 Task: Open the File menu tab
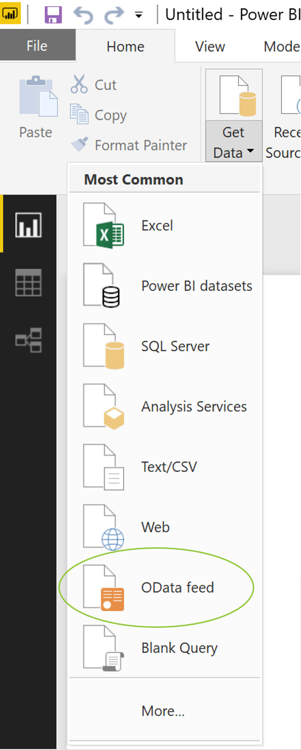pyautogui.click(x=37, y=46)
